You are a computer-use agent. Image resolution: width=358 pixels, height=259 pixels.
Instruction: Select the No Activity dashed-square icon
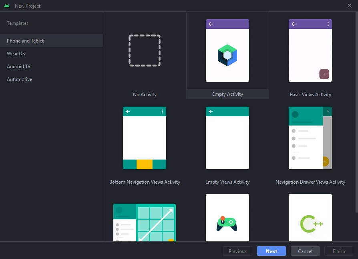click(x=145, y=51)
